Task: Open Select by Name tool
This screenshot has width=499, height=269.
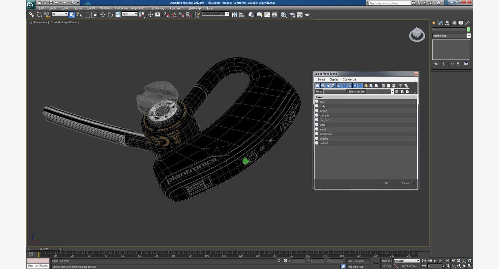Action: (x=79, y=15)
